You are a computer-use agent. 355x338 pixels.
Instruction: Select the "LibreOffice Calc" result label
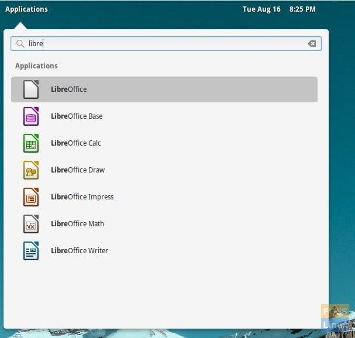[76, 143]
